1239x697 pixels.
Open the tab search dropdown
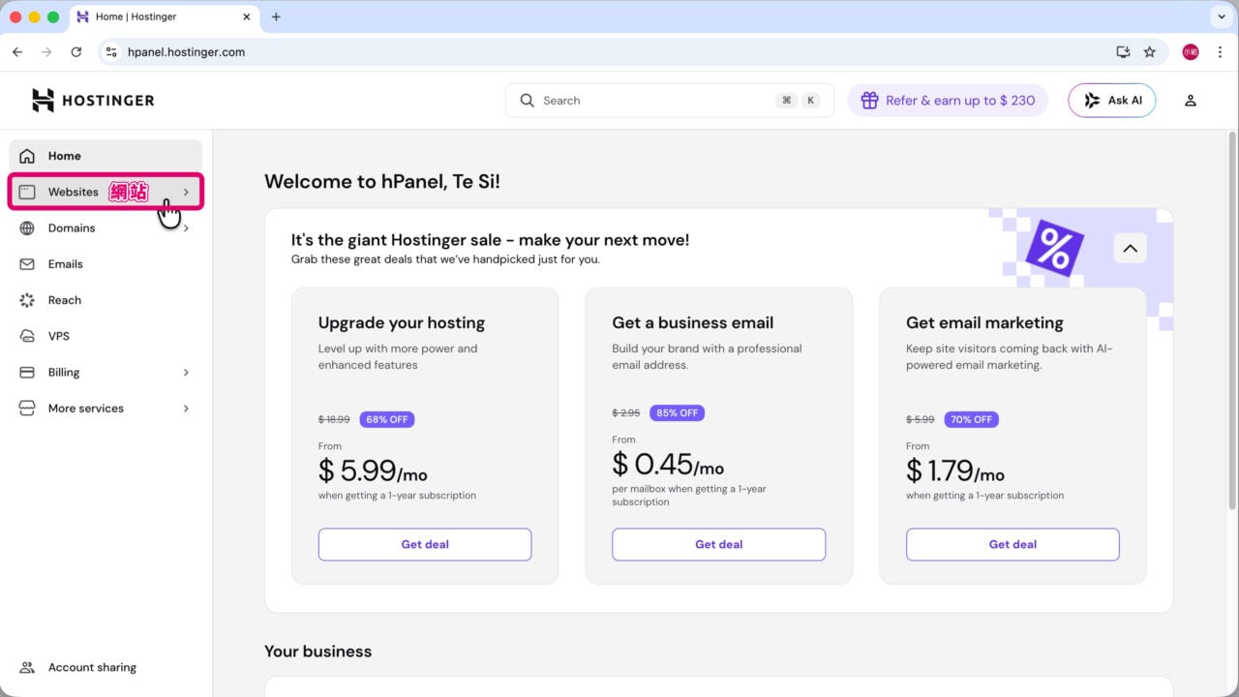tap(1220, 16)
